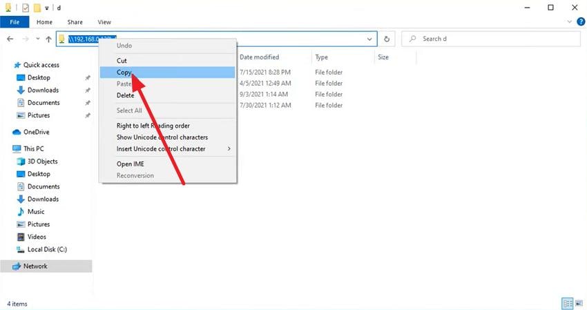Expand the address bar history dropdown
The width and height of the screenshot is (587, 310).
[369, 39]
